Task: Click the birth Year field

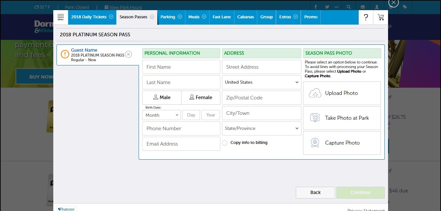Action: tap(211, 115)
